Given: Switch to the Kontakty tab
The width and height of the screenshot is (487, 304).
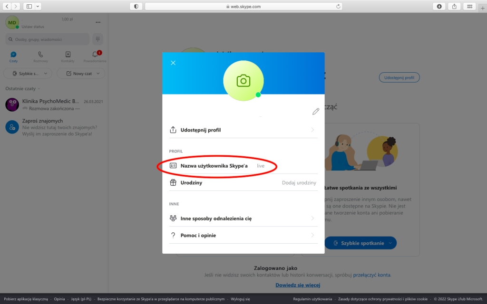Looking at the screenshot, I should tap(68, 57).
